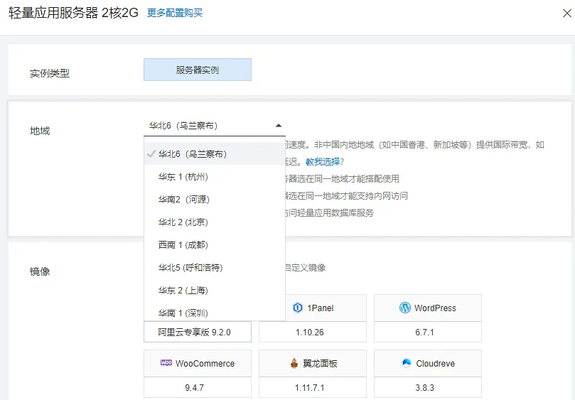Image resolution: width=575 pixels, height=400 pixels.
Task: Click the WordPress logo icon
Action: click(x=405, y=308)
